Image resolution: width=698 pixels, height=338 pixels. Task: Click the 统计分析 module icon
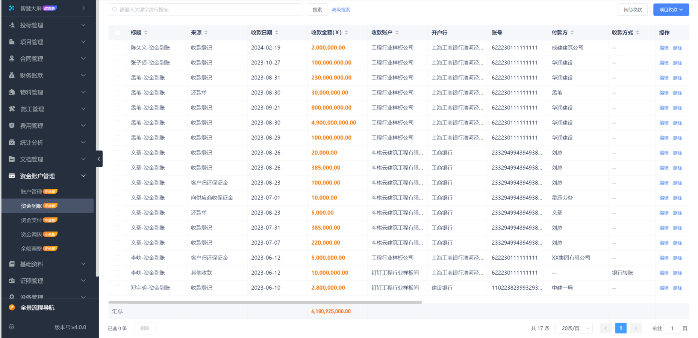tap(11, 142)
